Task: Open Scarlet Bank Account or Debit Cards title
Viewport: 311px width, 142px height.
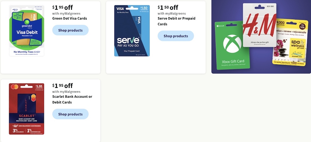Action: pyautogui.click(x=72, y=99)
